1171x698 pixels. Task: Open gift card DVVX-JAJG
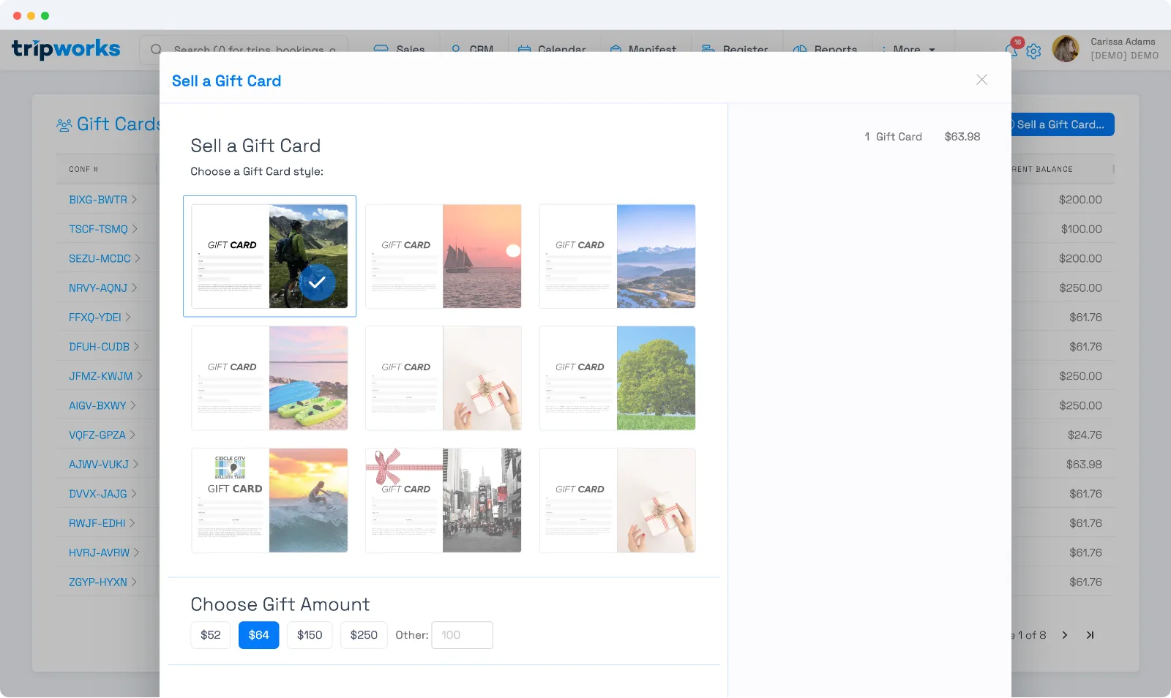(x=103, y=494)
